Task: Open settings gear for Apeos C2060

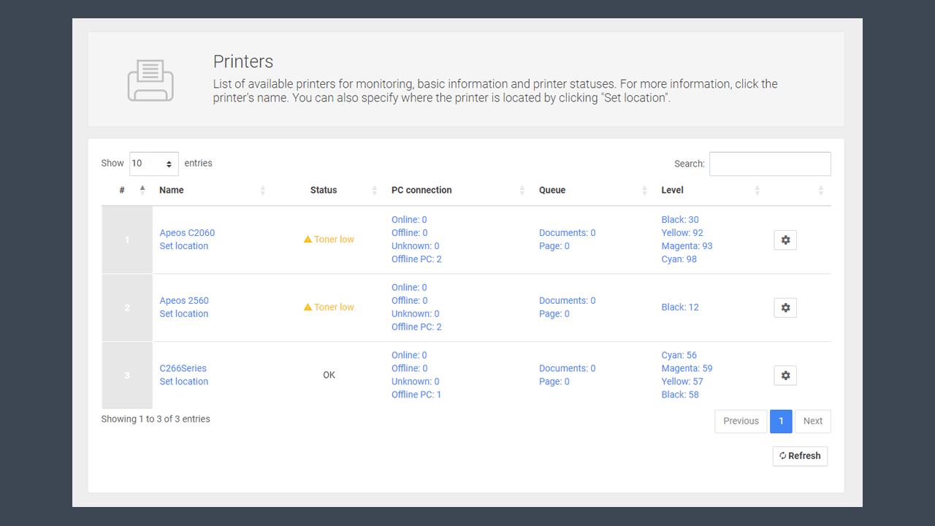Action: 785,240
